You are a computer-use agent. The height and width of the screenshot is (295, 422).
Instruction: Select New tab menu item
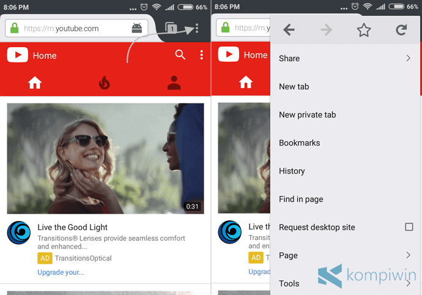click(345, 86)
